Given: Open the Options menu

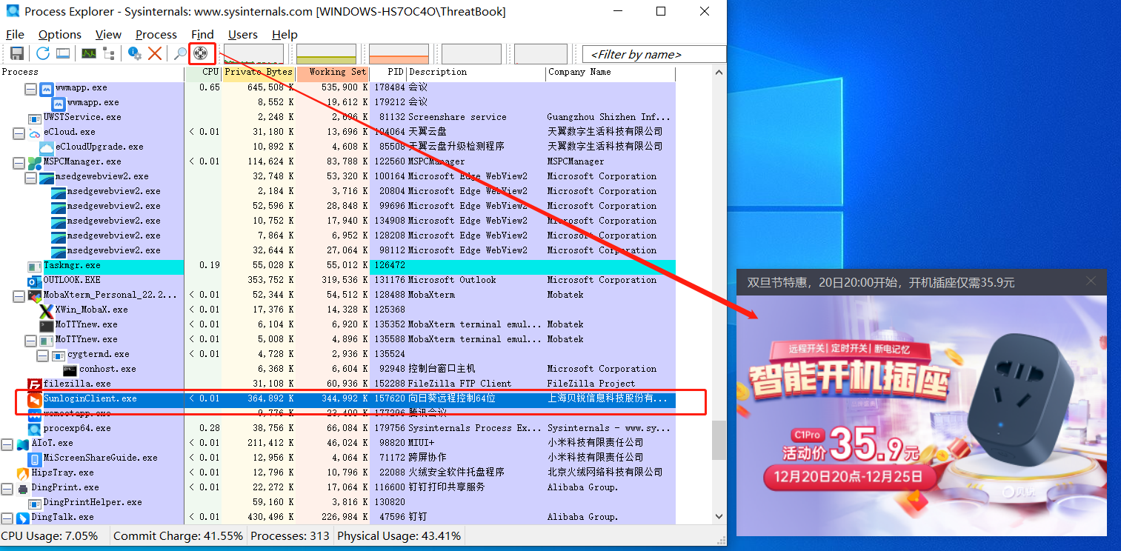Looking at the screenshot, I should coord(60,34).
